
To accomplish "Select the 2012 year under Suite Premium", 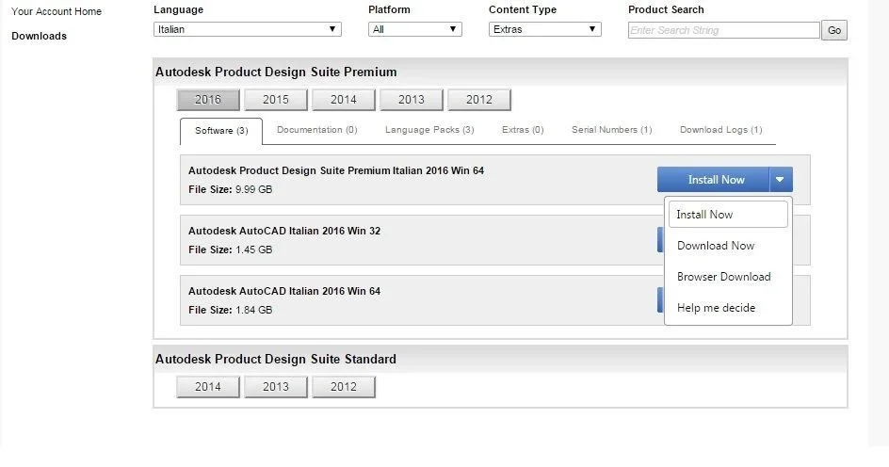I will click(x=479, y=100).
